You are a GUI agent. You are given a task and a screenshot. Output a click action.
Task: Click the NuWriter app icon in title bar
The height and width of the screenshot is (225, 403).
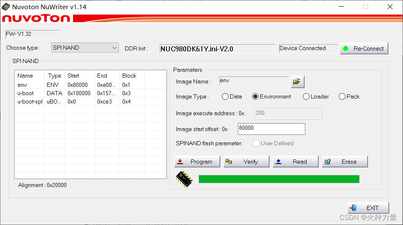(6, 7)
